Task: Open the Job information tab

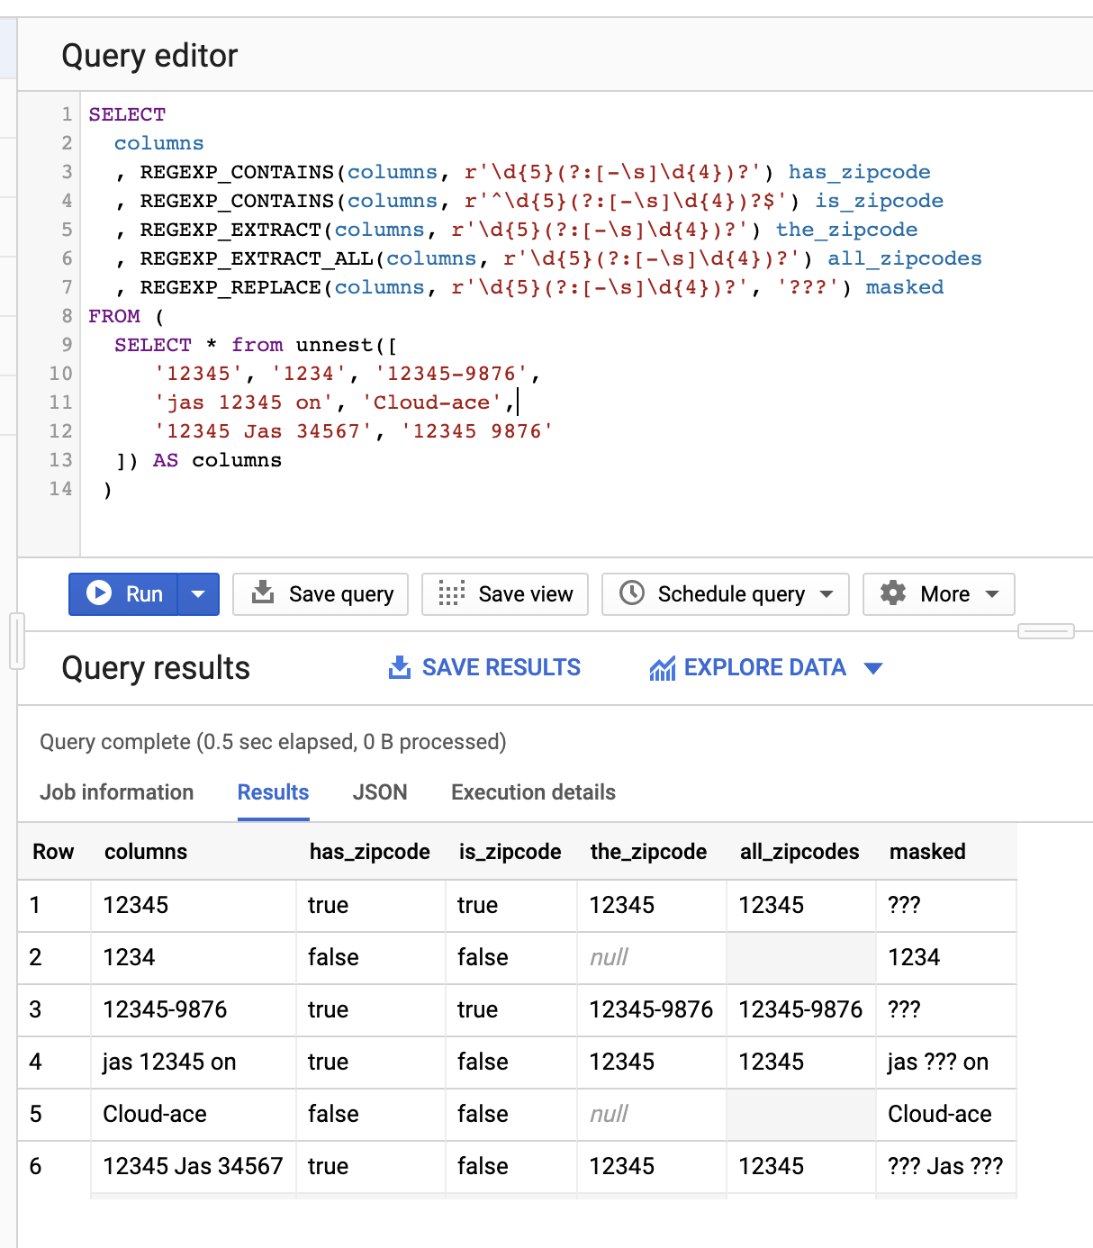Action: [116, 792]
